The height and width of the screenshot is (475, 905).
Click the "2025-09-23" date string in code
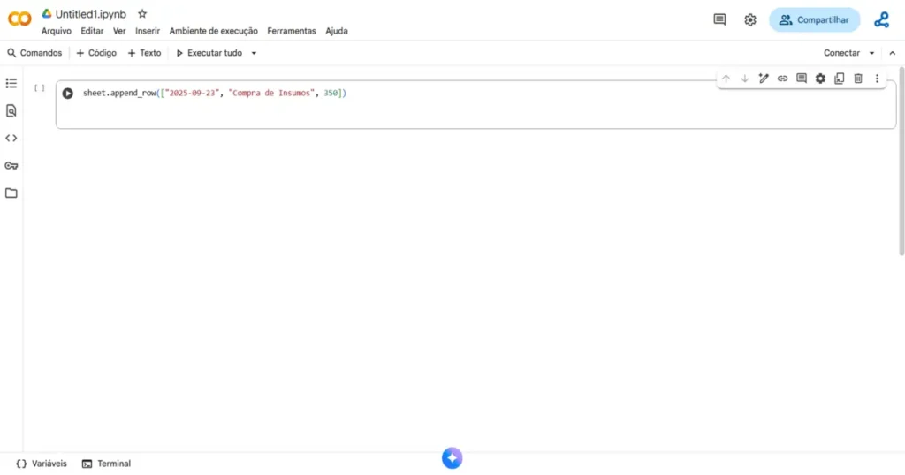coord(192,93)
